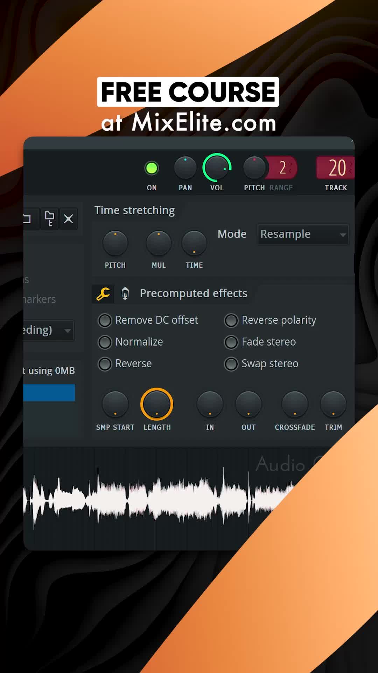Click the OUT fade knob

pyautogui.click(x=248, y=404)
